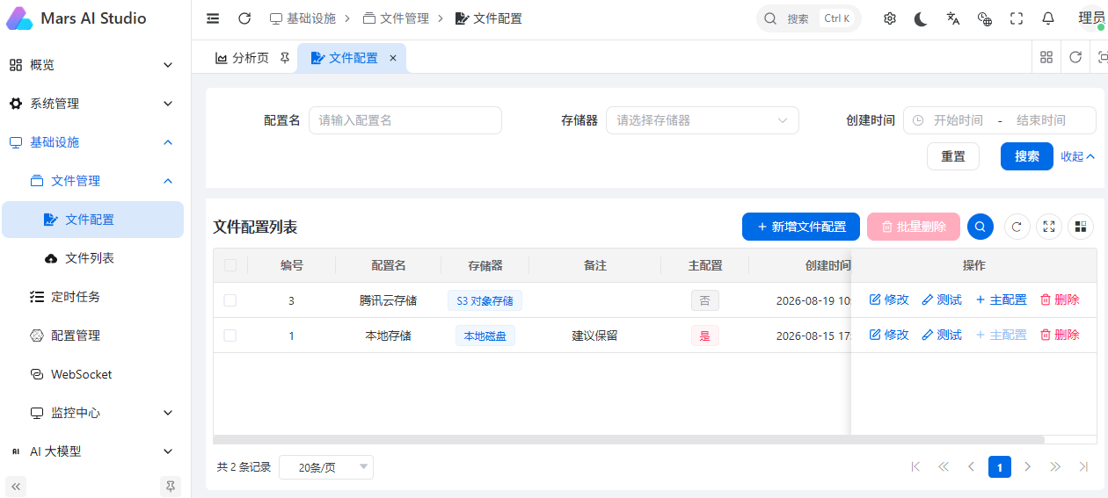This screenshot has height=498, width=1108.
Task: Toggle table fullscreen icon
Action: (x=1048, y=227)
